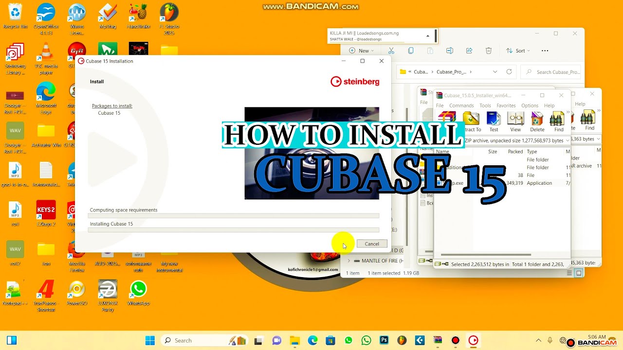Open the WinRAR Tools menu
This screenshot has height=350, width=623.
[x=485, y=105]
